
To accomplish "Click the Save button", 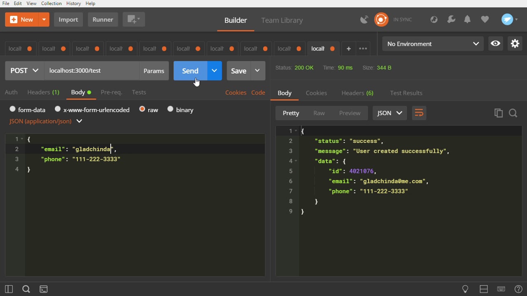I will pos(238,71).
